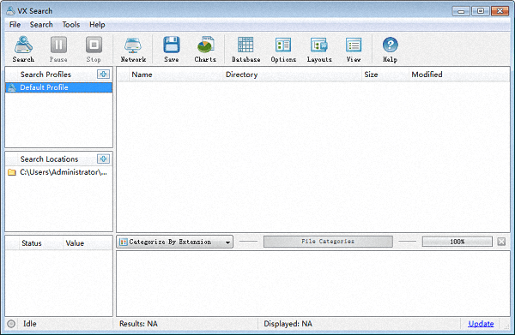Image resolution: width=515 pixels, height=335 pixels.
Task: Open the Tools menu
Action: [71, 25]
